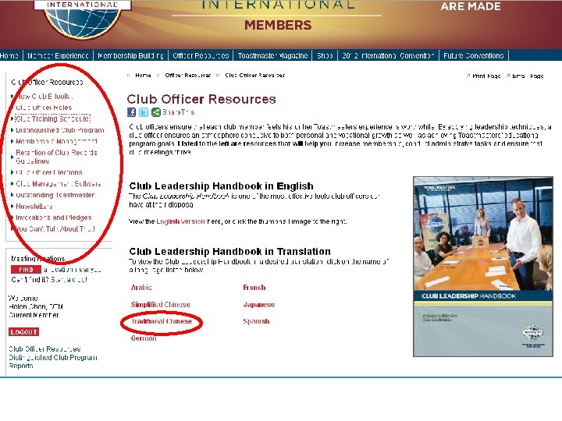Open 2012 International Convention tab
The image size is (562, 421).
[388, 56]
